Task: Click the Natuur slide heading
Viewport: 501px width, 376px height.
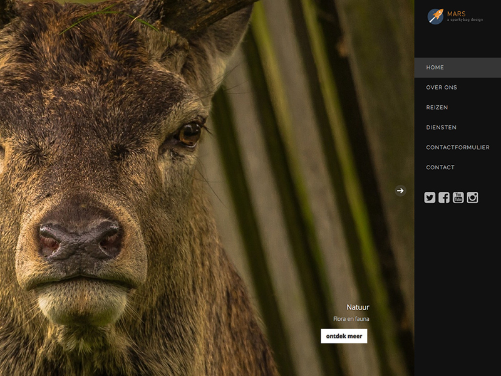Action: [358, 307]
